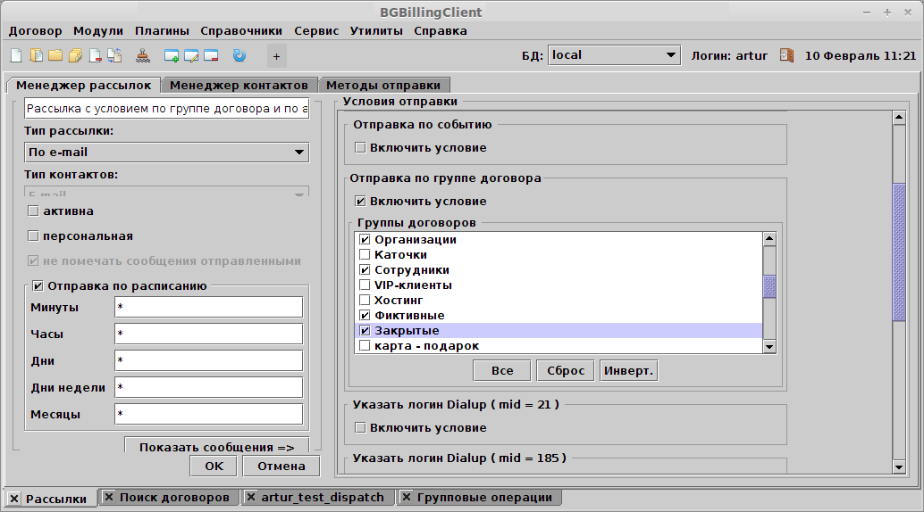
Task: Open the 'Тип рассылки' dropdown
Action: [167, 153]
